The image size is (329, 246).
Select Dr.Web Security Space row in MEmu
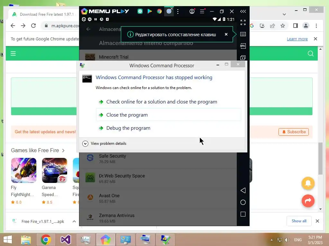coord(158,178)
